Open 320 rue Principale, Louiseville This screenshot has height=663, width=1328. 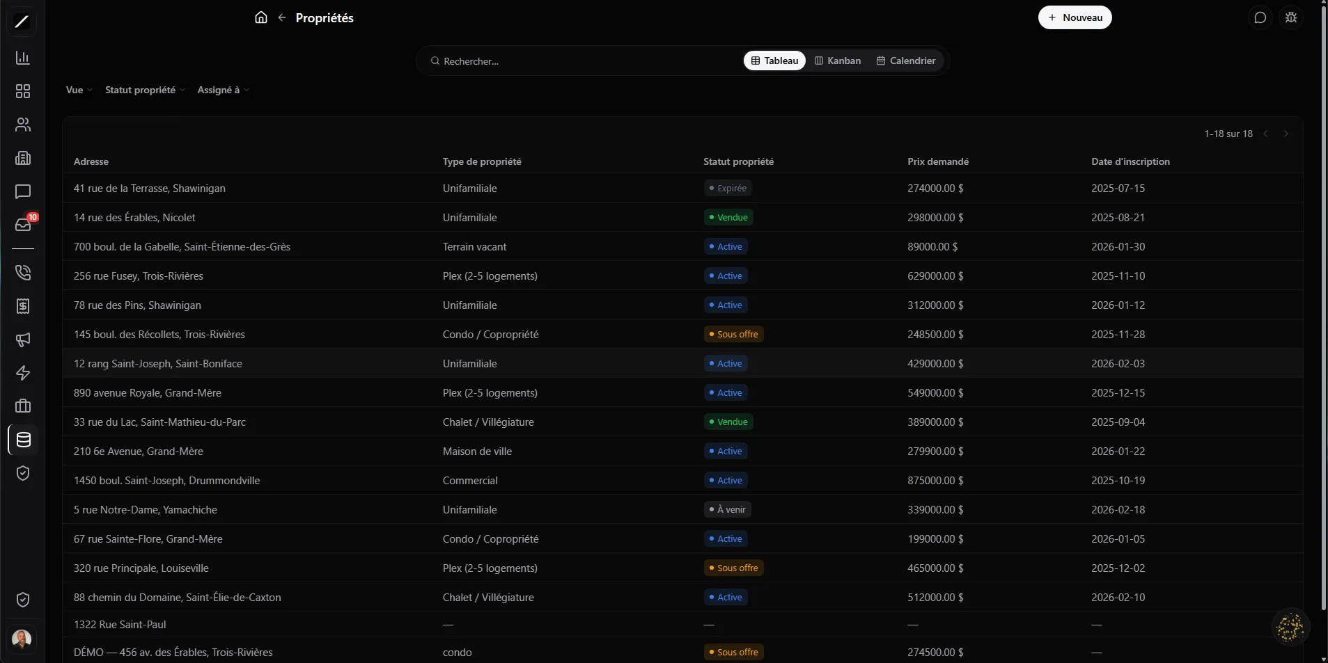pos(682,568)
